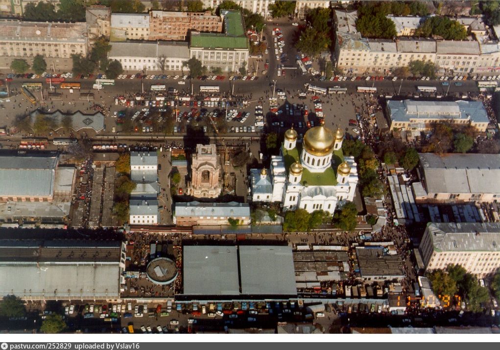Click the large gray-roofed building at right edge
The width and height of the screenshot is (500, 350).
[x=459, y=175]
